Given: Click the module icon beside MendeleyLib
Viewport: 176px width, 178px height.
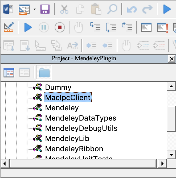Looking at the screenshot, I should (x=38, y=138).
